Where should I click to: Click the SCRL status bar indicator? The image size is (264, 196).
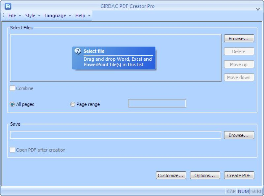point(256,191)
